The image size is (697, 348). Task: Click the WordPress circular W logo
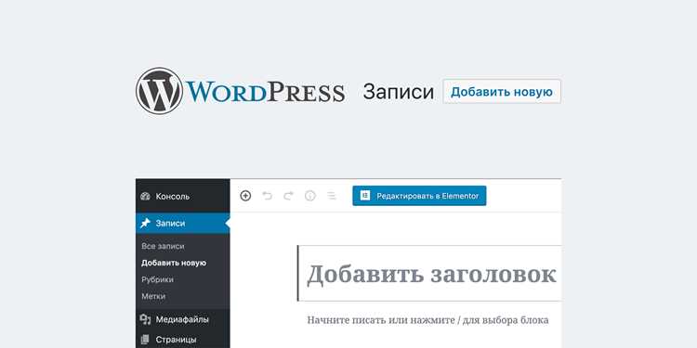[159, 91]
